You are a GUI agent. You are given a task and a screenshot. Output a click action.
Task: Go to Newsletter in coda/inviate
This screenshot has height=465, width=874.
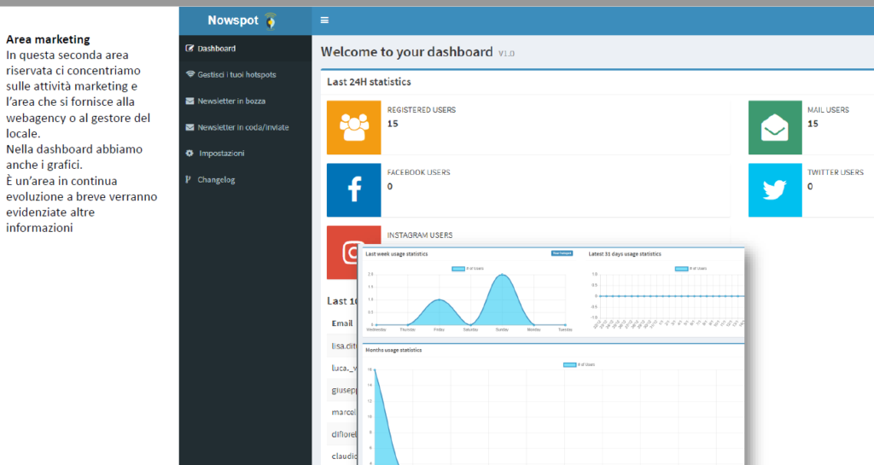coord(242,127)
